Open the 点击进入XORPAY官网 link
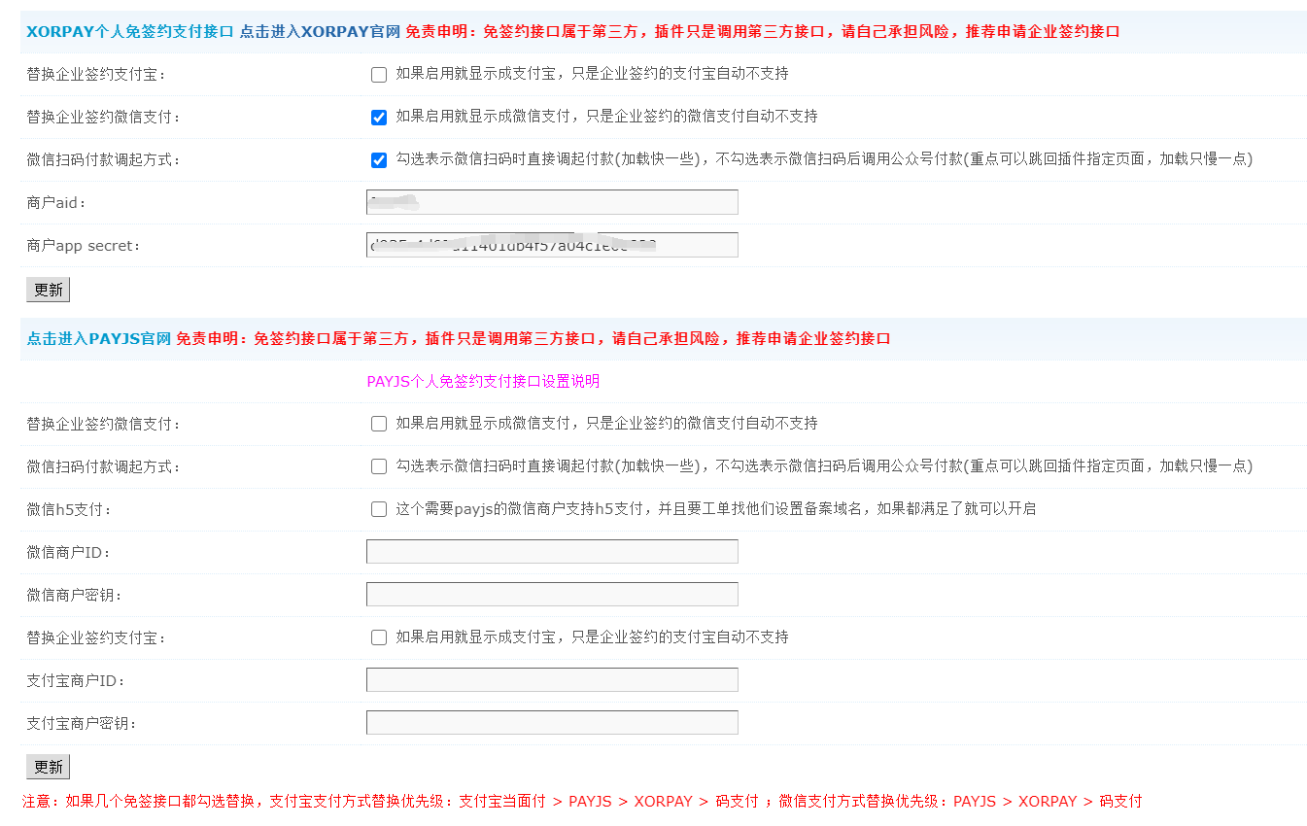 320,31
